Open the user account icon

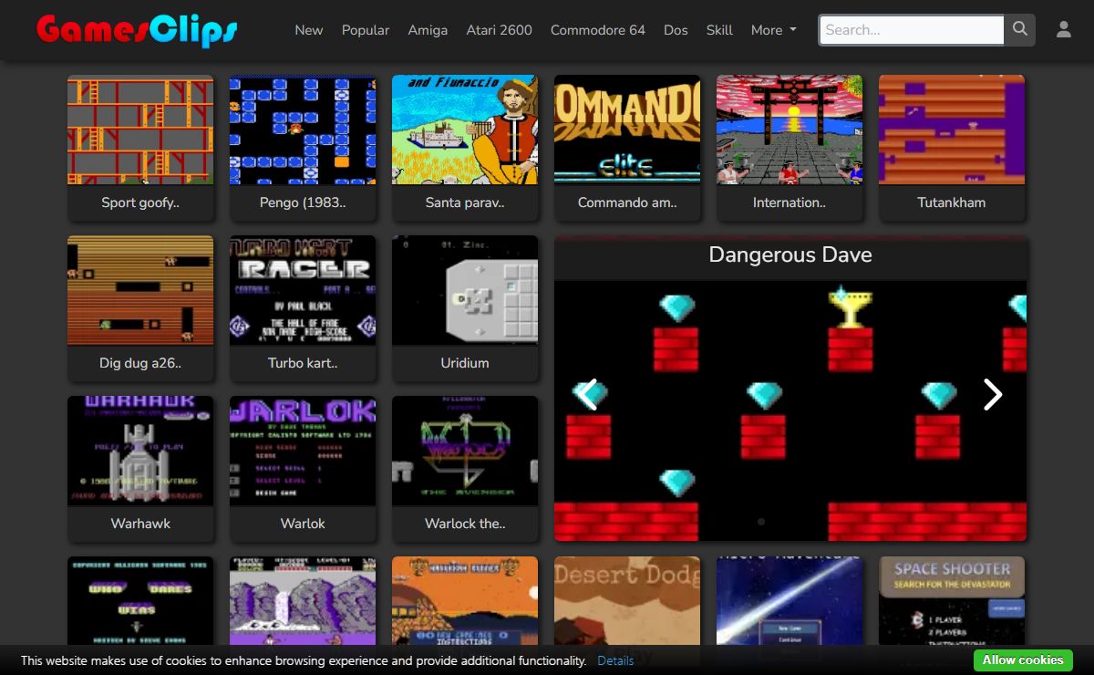[x=1064, y=30]
